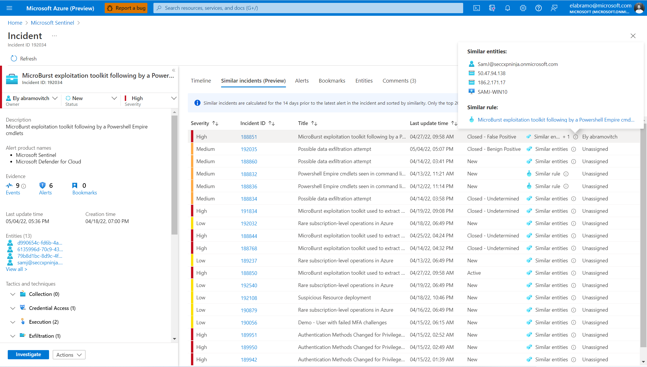Screen dimensions: 647x367
Task: Open the Owner dropdown for Ely abramovitch
Action: 55,98
